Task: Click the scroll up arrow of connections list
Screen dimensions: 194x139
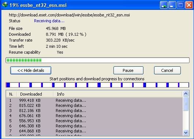Action: (x=186, y=94)
